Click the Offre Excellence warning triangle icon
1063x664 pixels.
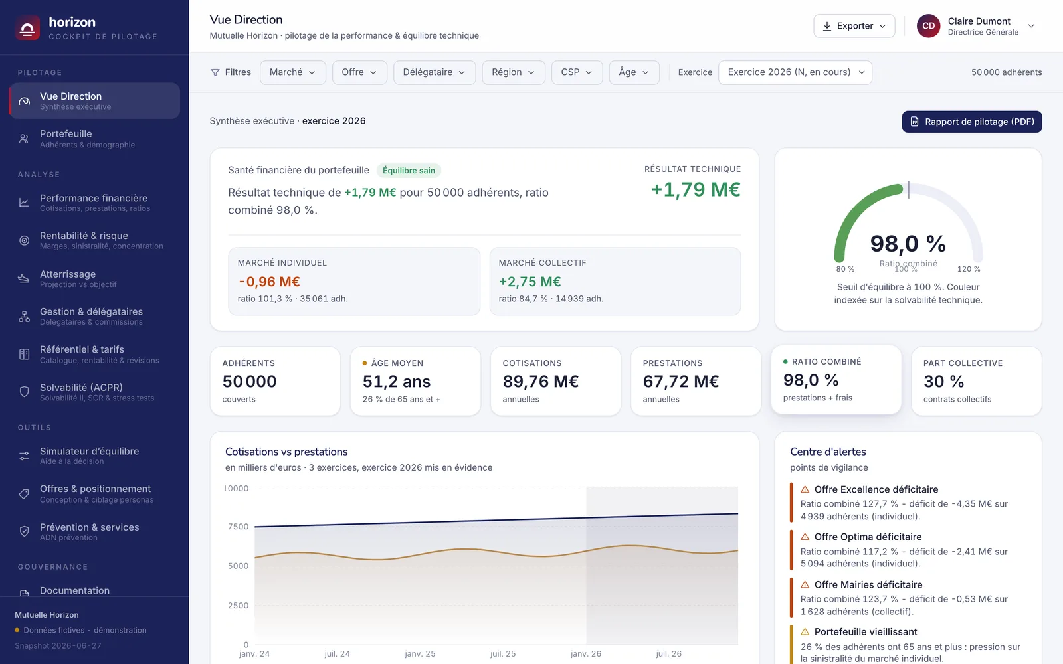[x=805, y=489]
